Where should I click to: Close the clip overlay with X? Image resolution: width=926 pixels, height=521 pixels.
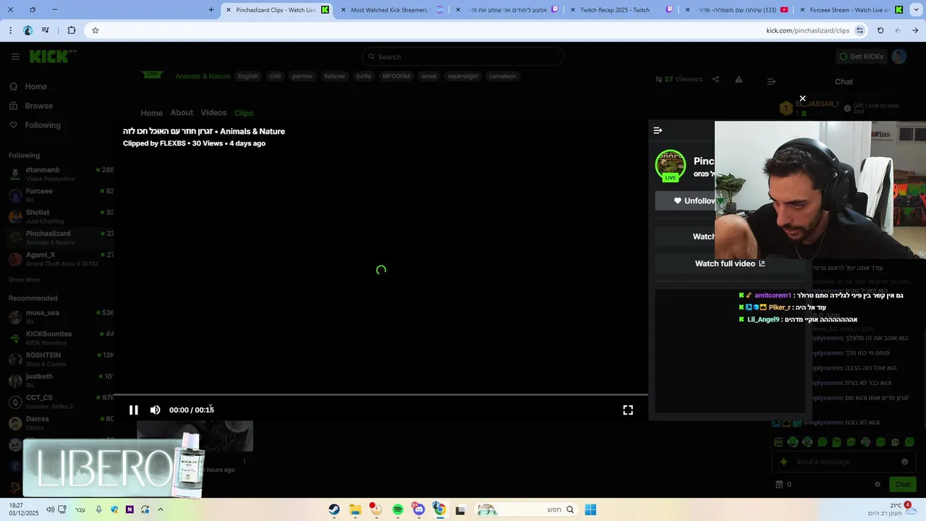(802, 98)
